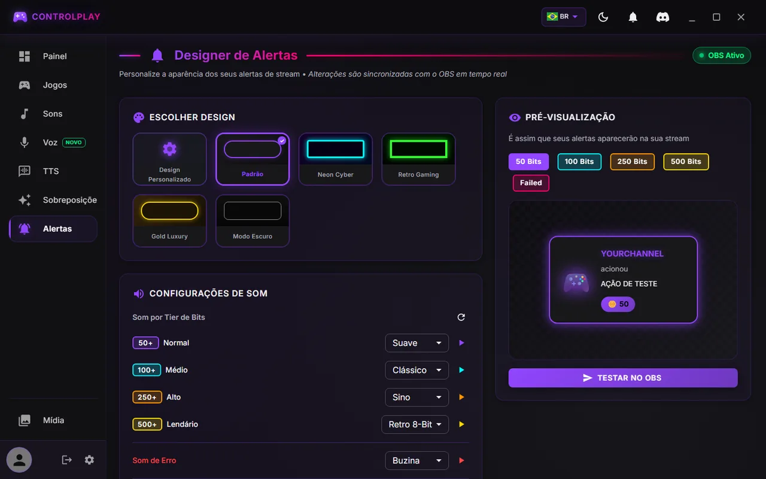Play the 250+ Alto sound preview
The width and height of the screenshot is (766, 479).
(x=461, y=397)
